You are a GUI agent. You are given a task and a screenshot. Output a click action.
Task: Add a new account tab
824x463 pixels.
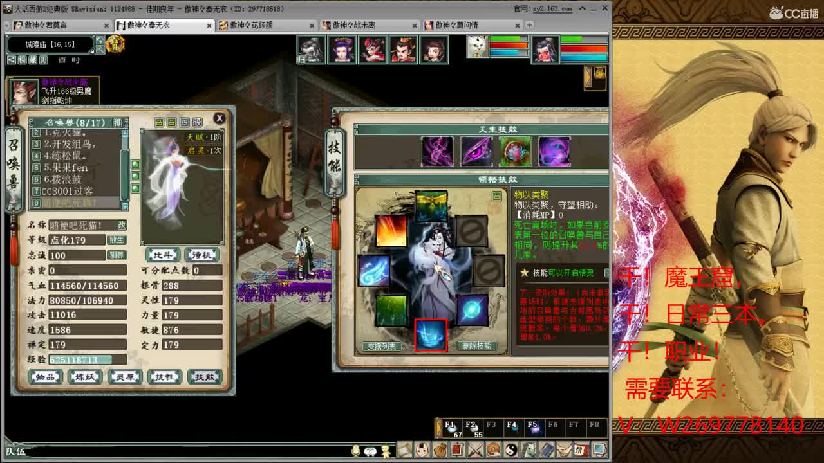529,25
